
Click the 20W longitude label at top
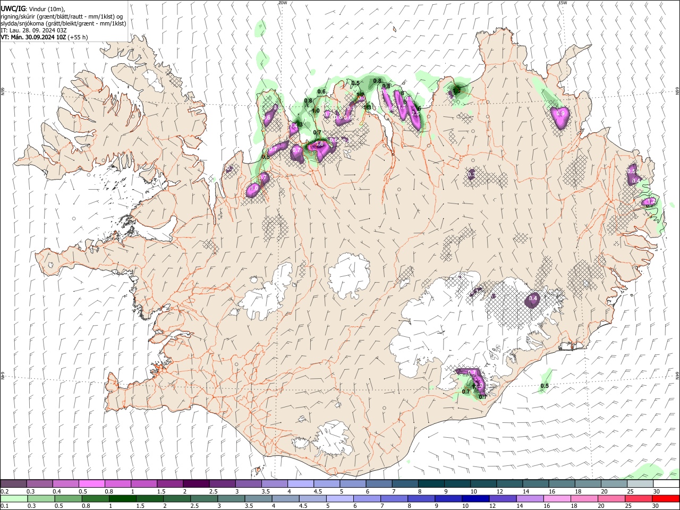(283, 3)
